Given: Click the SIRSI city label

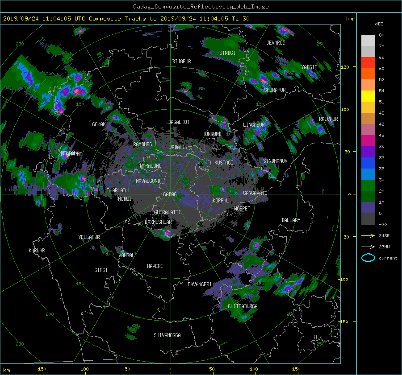Looking at the screenshot, I should [x=101, y=270].
